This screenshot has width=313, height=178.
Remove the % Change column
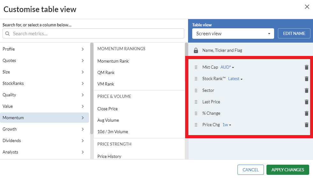pyautogui.click(x=306, y=113)
